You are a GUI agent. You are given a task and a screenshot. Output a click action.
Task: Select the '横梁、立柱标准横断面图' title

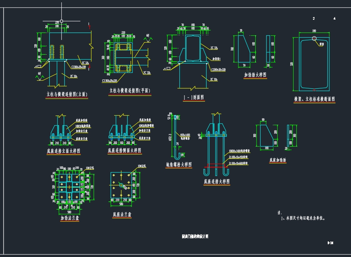click(x=315, y=99)
